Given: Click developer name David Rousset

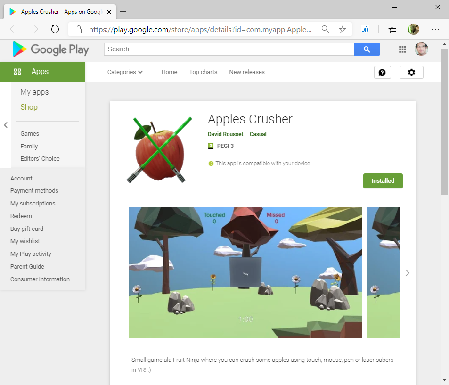Looking at the screenshot, I should click(225, 134).
